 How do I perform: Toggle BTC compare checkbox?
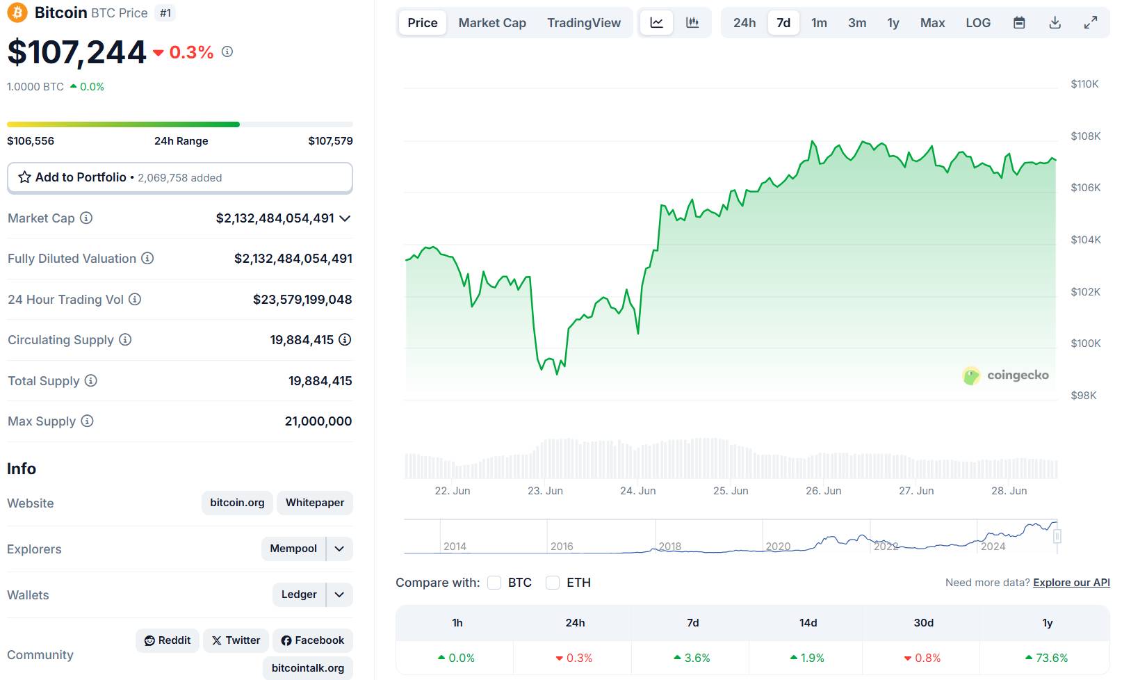coord(494,583)
